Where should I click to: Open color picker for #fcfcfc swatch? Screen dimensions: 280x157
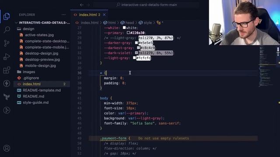pyautogui.click(x=134, y=58)
